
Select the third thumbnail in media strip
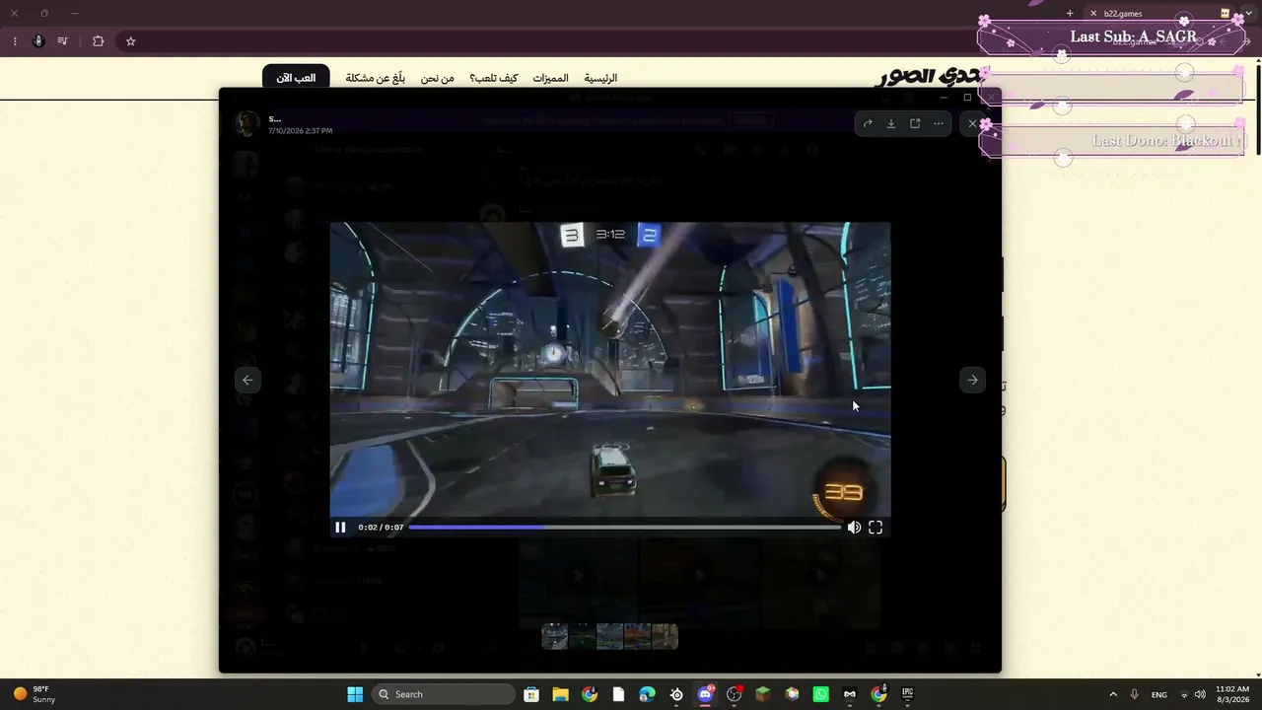pyautogui.click(x=610, y=636)
